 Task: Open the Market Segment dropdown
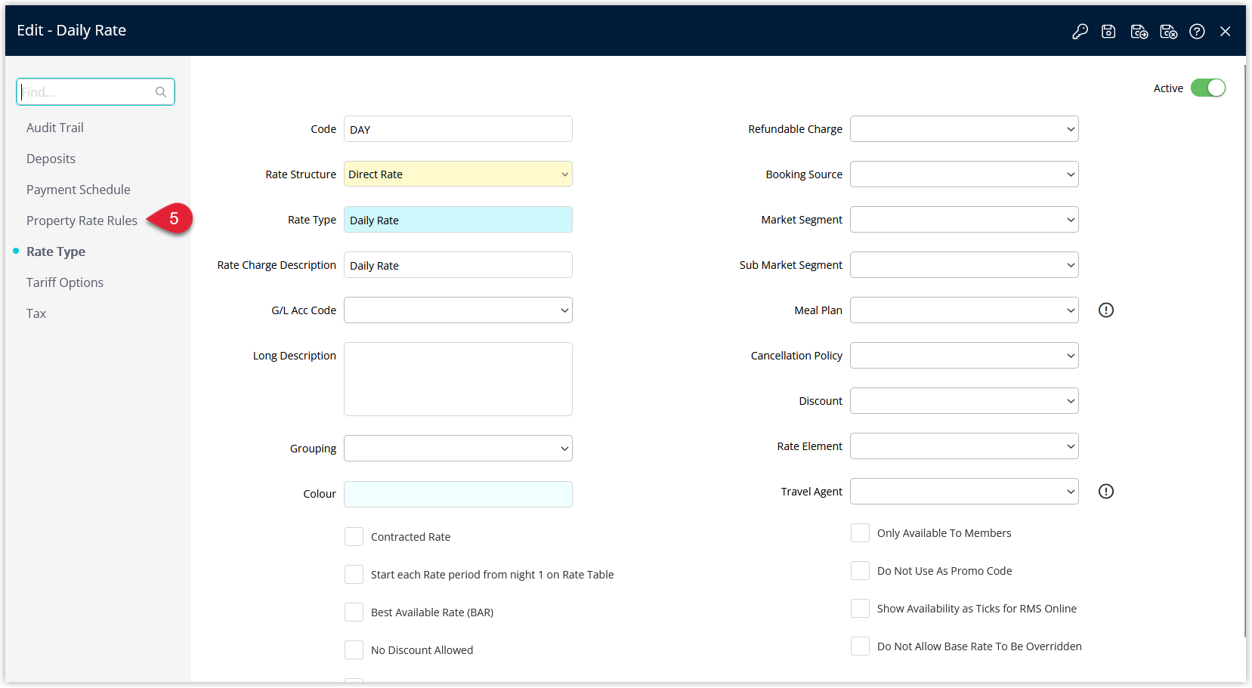pyautogui.click(x=964, y=220)
